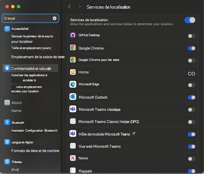
Task: Go forward with the right chevron
Action: (x=80, y=6)
